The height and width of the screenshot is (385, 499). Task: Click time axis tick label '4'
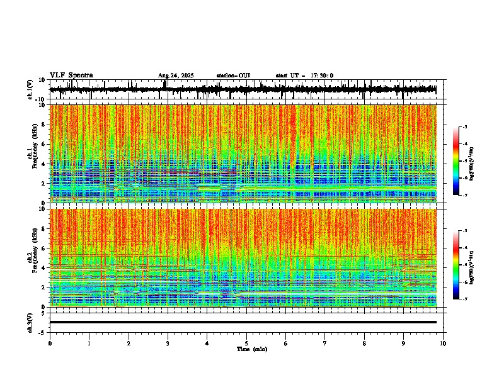click(207, 343)
